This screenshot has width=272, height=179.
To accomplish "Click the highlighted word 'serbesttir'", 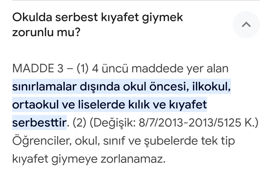I will tap(39, 123).
